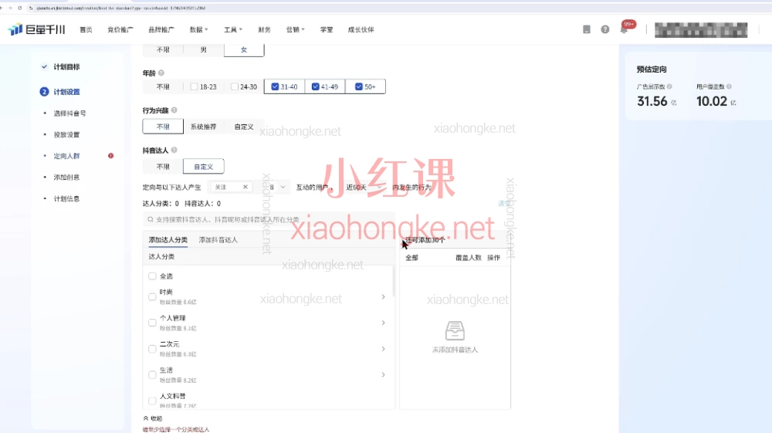Image resolution: width=772 pixels, height=433 pixels.
Task: Open 学堂 in top navigation
Action: 327,29
